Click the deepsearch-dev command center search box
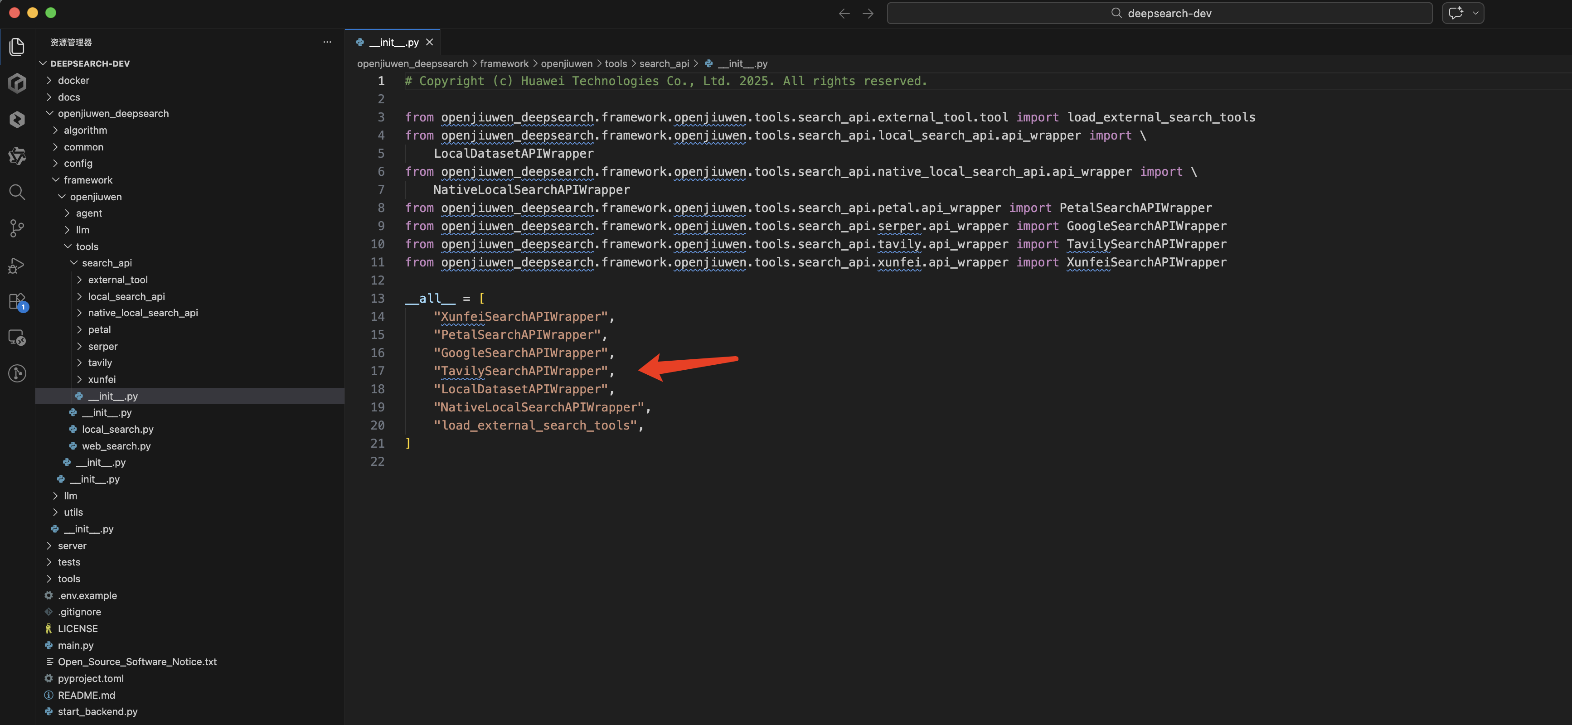 1160,13
